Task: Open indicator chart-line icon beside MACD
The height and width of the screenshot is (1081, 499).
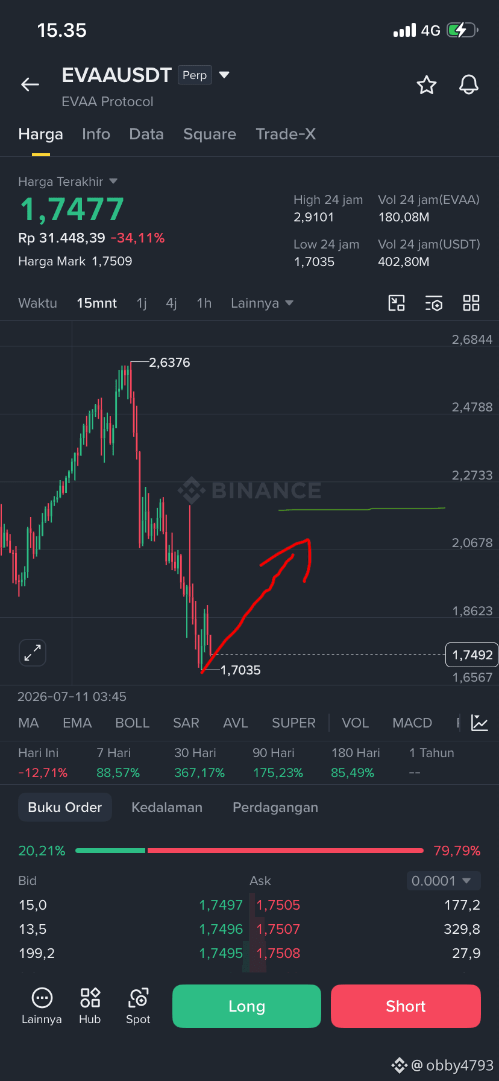Action: click(x=480, y=723)
